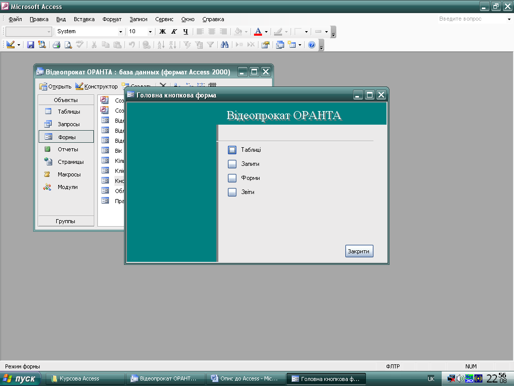514x386 pixels.
Task: Switch to Опис до Access taskbar window
Action: pos(245,378)
